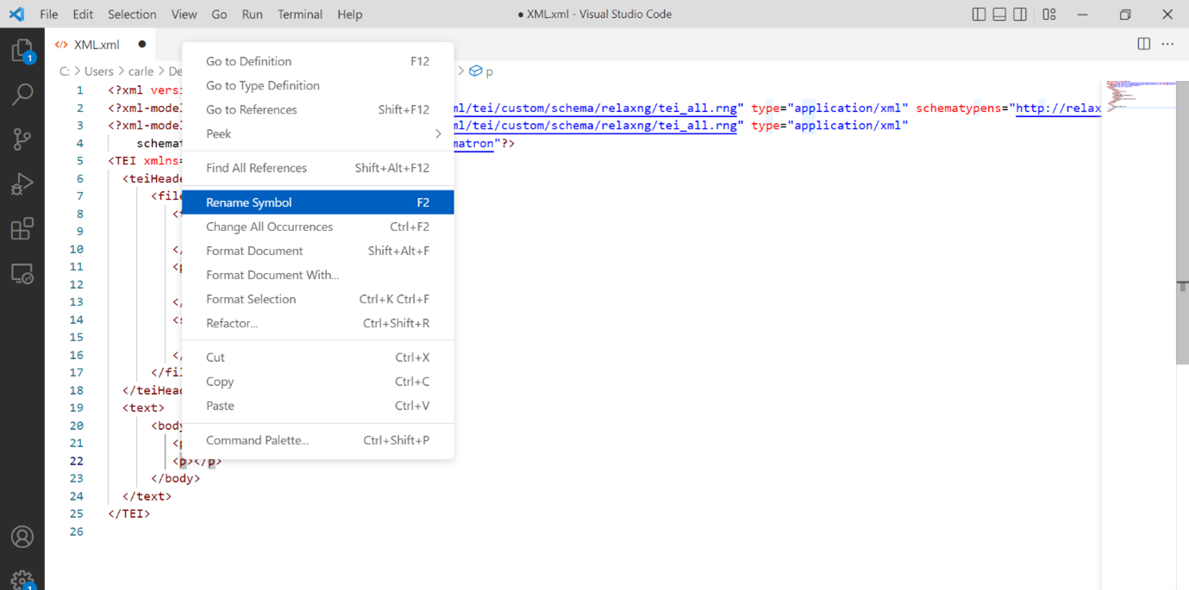Open the Source Control view
The width and height of the screenshot is (1189, 590).
tap(22, 140)
